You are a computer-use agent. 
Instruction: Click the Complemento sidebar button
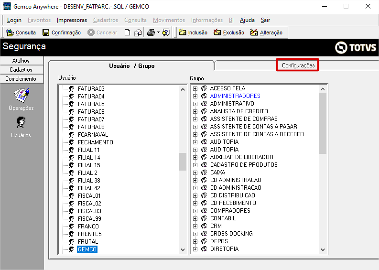22,79
